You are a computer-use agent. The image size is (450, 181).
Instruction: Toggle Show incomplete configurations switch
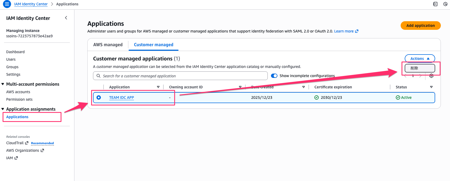click(274, 76)
